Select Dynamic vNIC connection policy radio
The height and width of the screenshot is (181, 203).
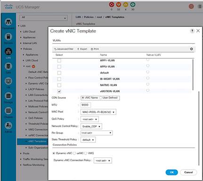click(x=54, y=153)
